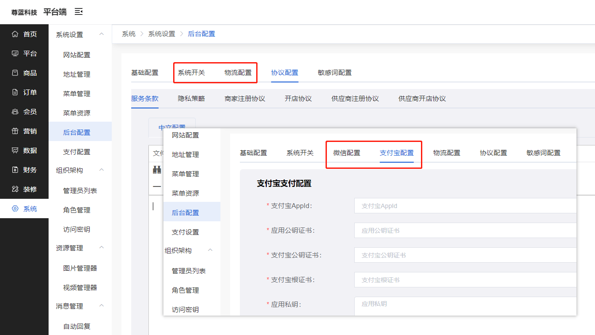Select the 隐私策略 sub-tab
Viewport: 595px width, 335px height.
point(191,99)
